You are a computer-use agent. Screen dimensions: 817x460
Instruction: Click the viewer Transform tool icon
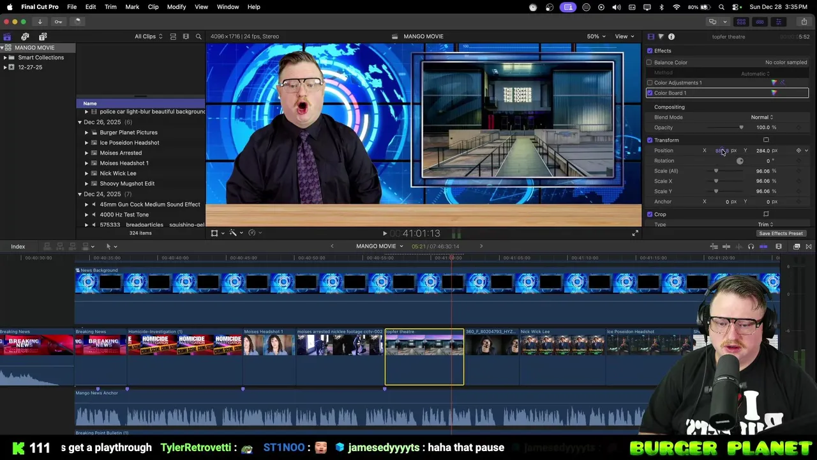[x=214, y=233]
